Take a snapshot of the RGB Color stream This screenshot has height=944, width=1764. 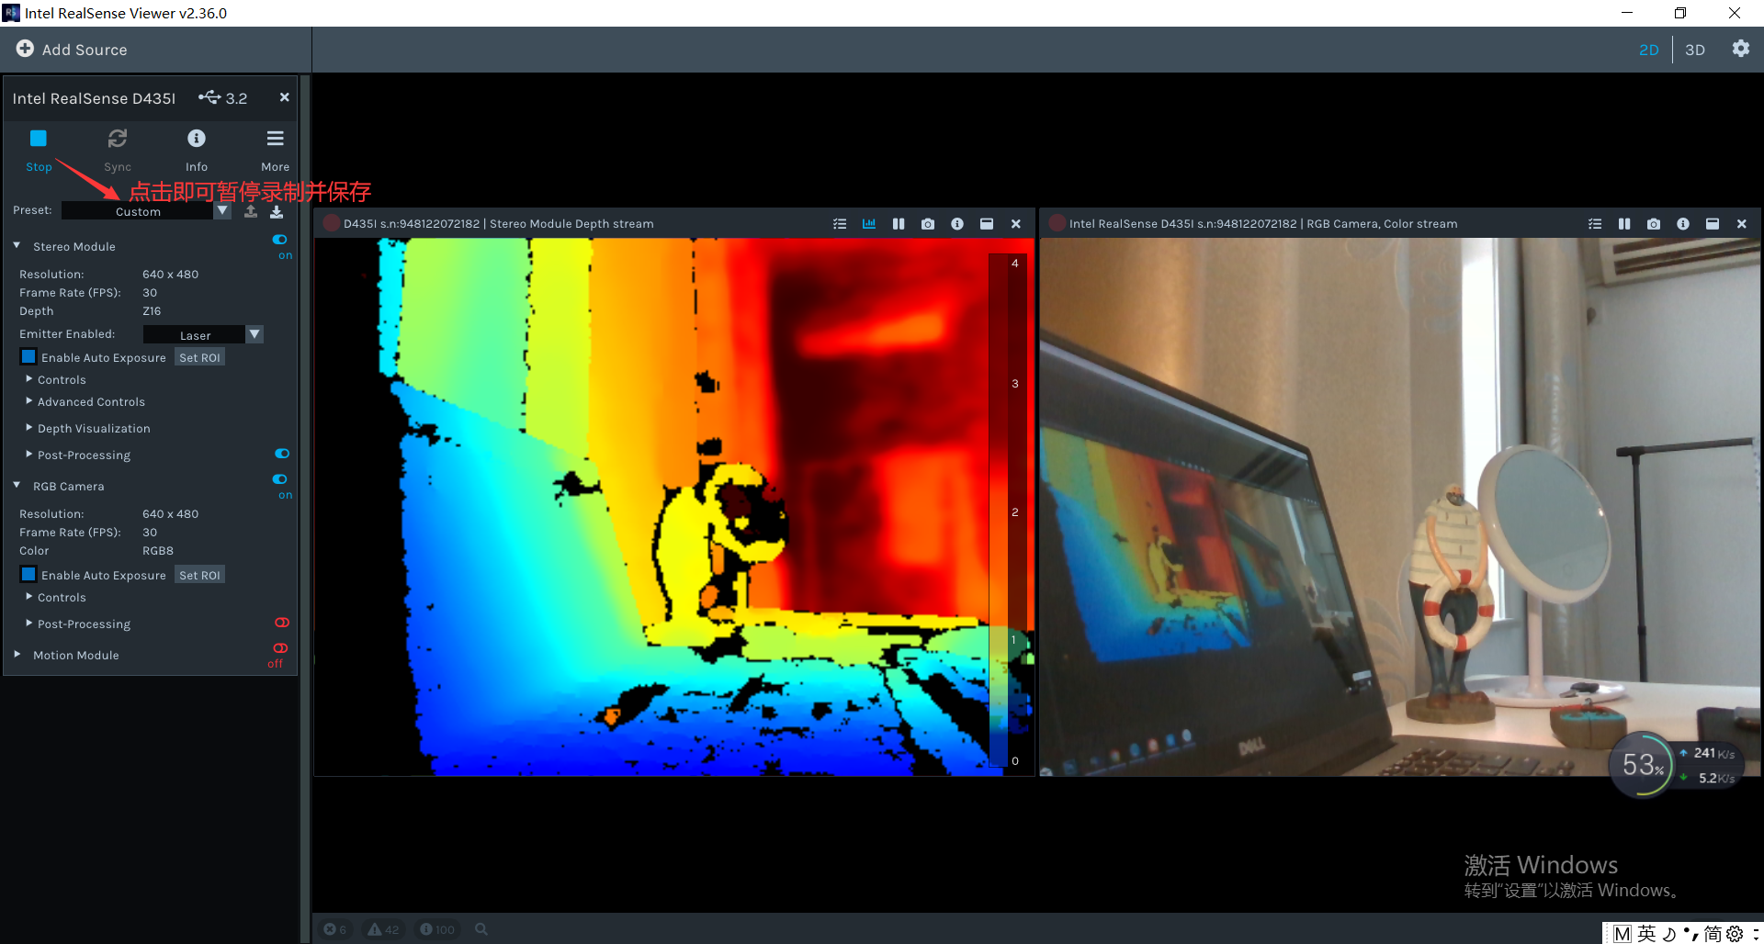point(1654,223)
